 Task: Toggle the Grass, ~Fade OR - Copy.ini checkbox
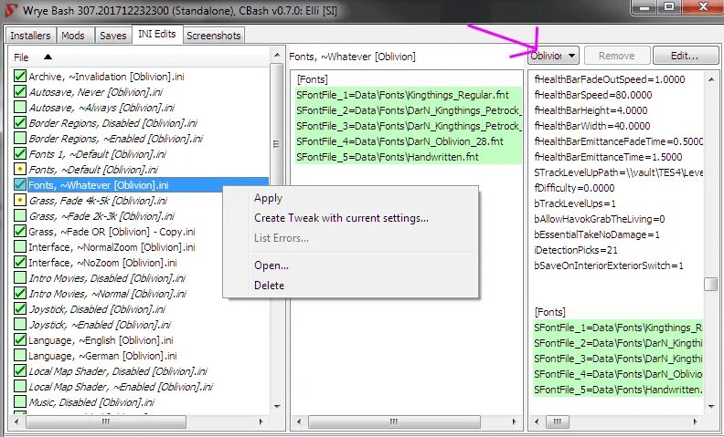[x=20, y=232]
